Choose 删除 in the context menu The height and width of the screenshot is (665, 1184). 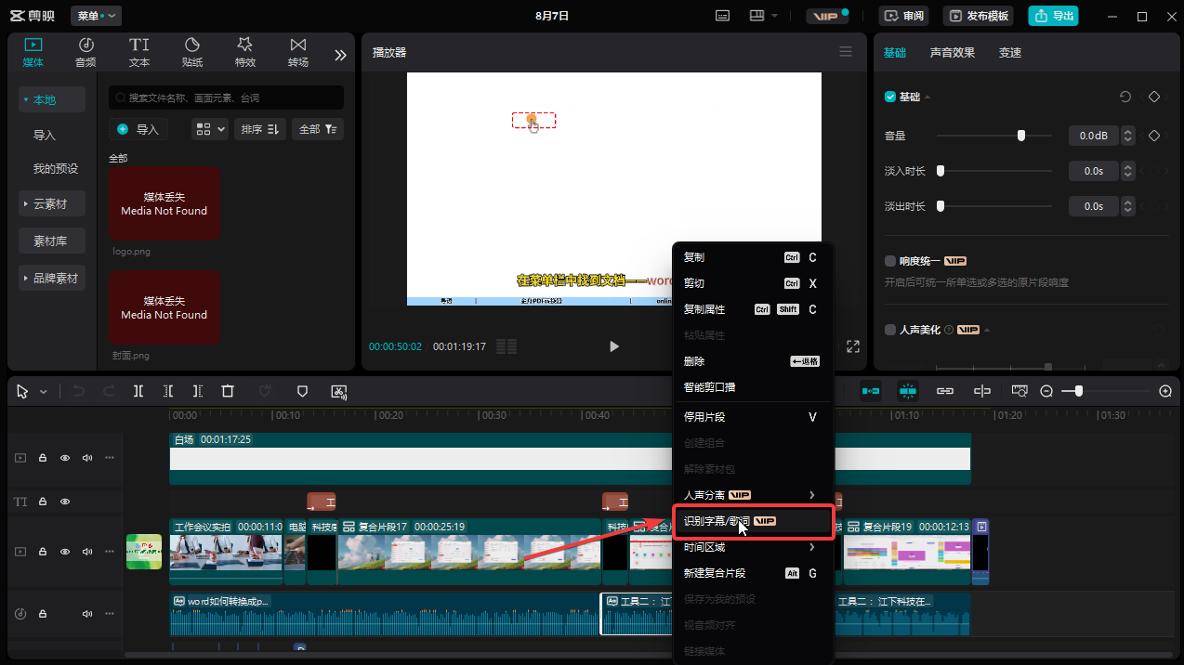tap(753, 361)
